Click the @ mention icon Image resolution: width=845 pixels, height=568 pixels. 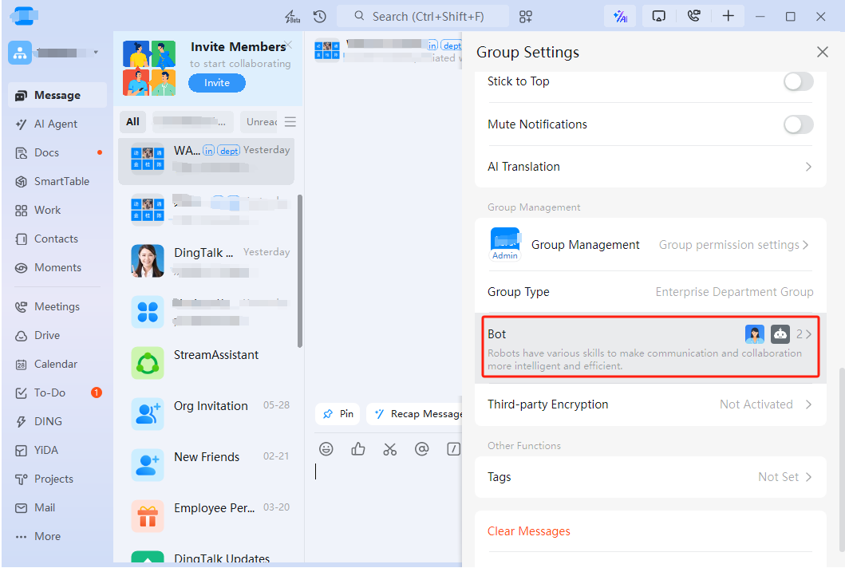coord(421,449)
